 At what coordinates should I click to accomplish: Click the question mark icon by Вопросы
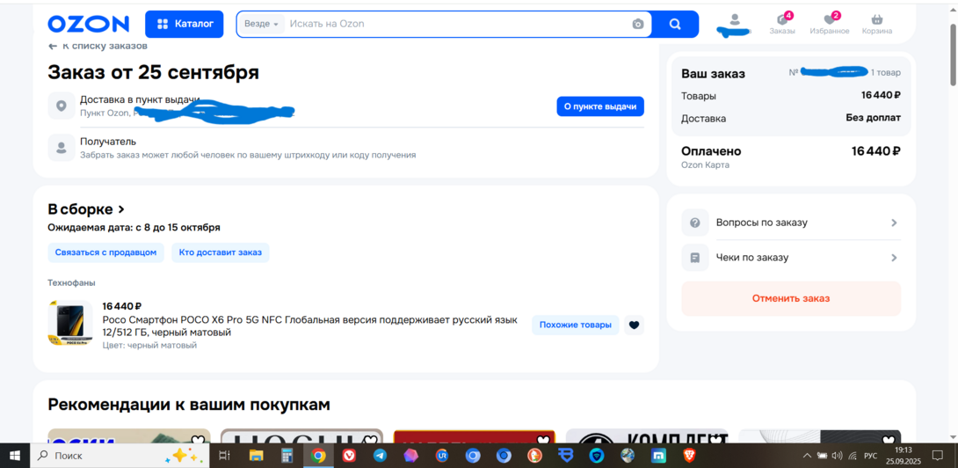(x=694, y=223)
